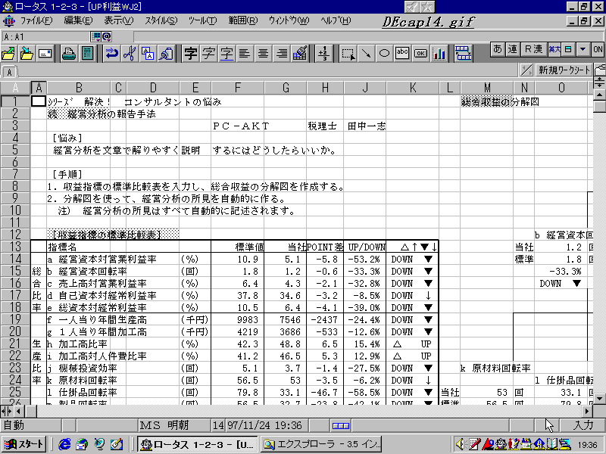Screen dimensions: 606x454
Task: Click the Open file toolbar icon
Action: [10, 53]
